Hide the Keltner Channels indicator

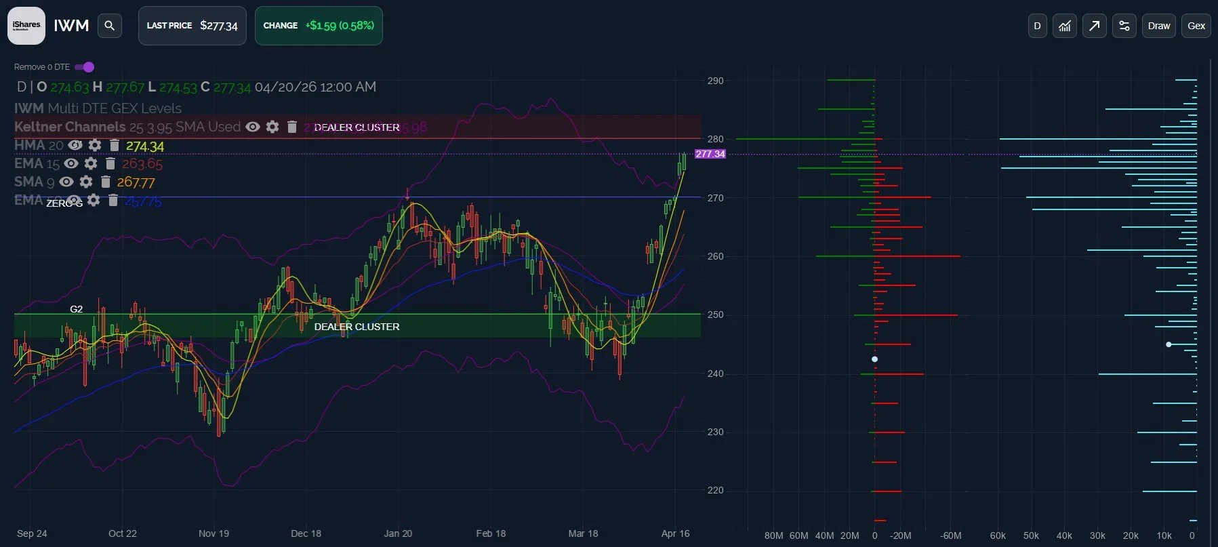point(253,127)
